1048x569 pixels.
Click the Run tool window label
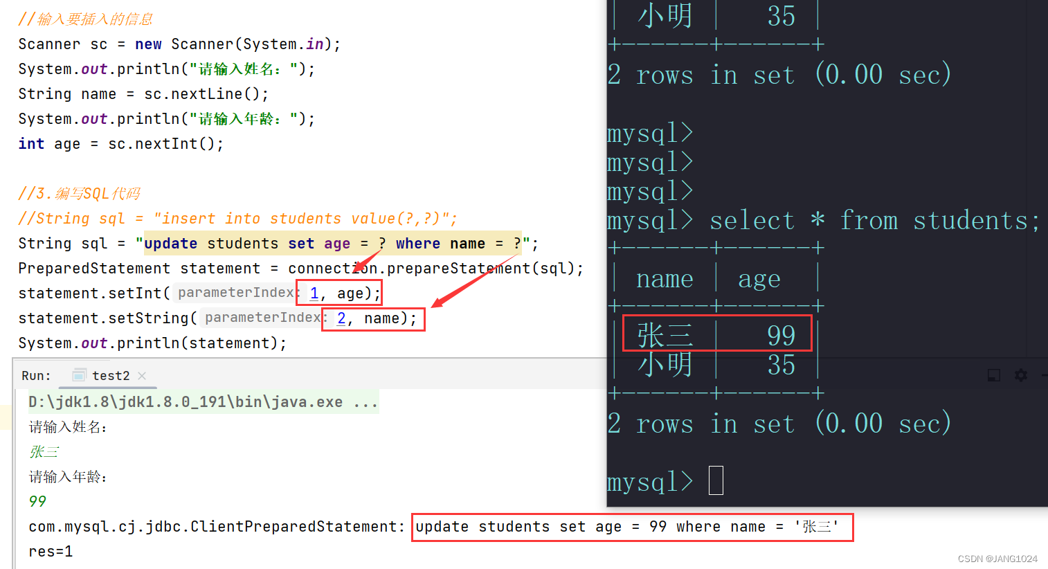(x=35, y=375)
